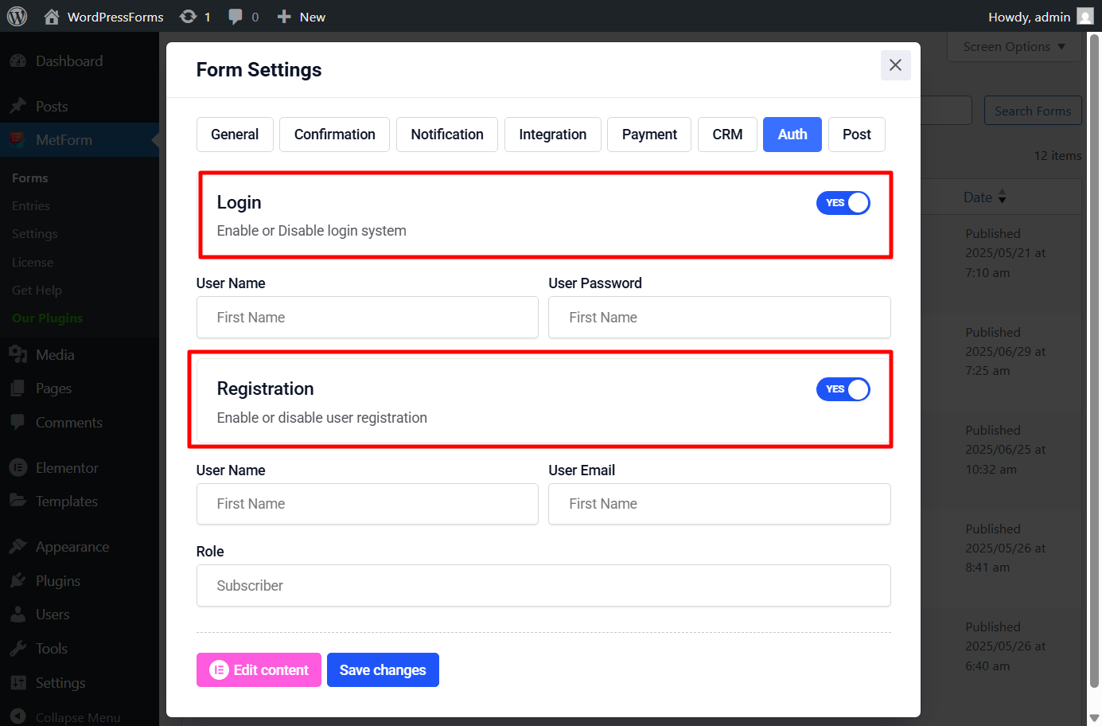Open the admin user avatar

click(x=1085, y=17)
